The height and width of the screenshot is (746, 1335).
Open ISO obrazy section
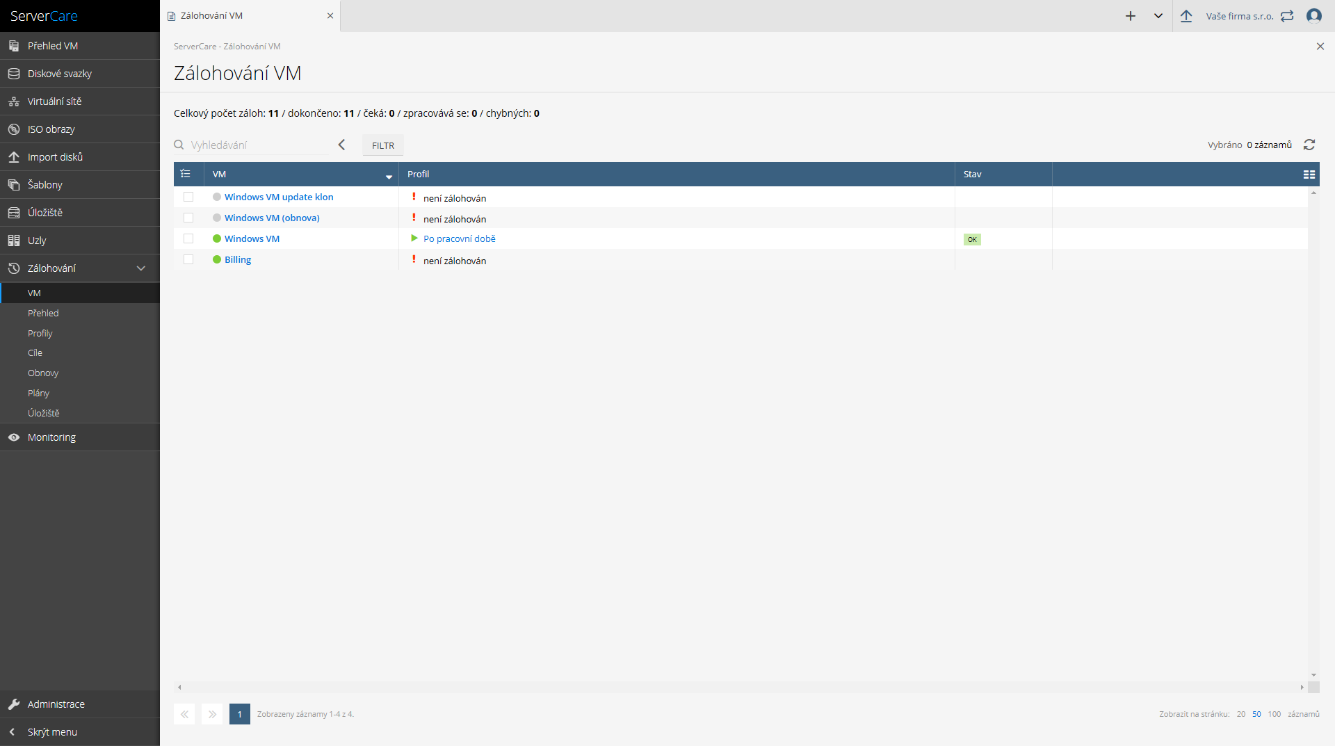[x=80, y=129]
